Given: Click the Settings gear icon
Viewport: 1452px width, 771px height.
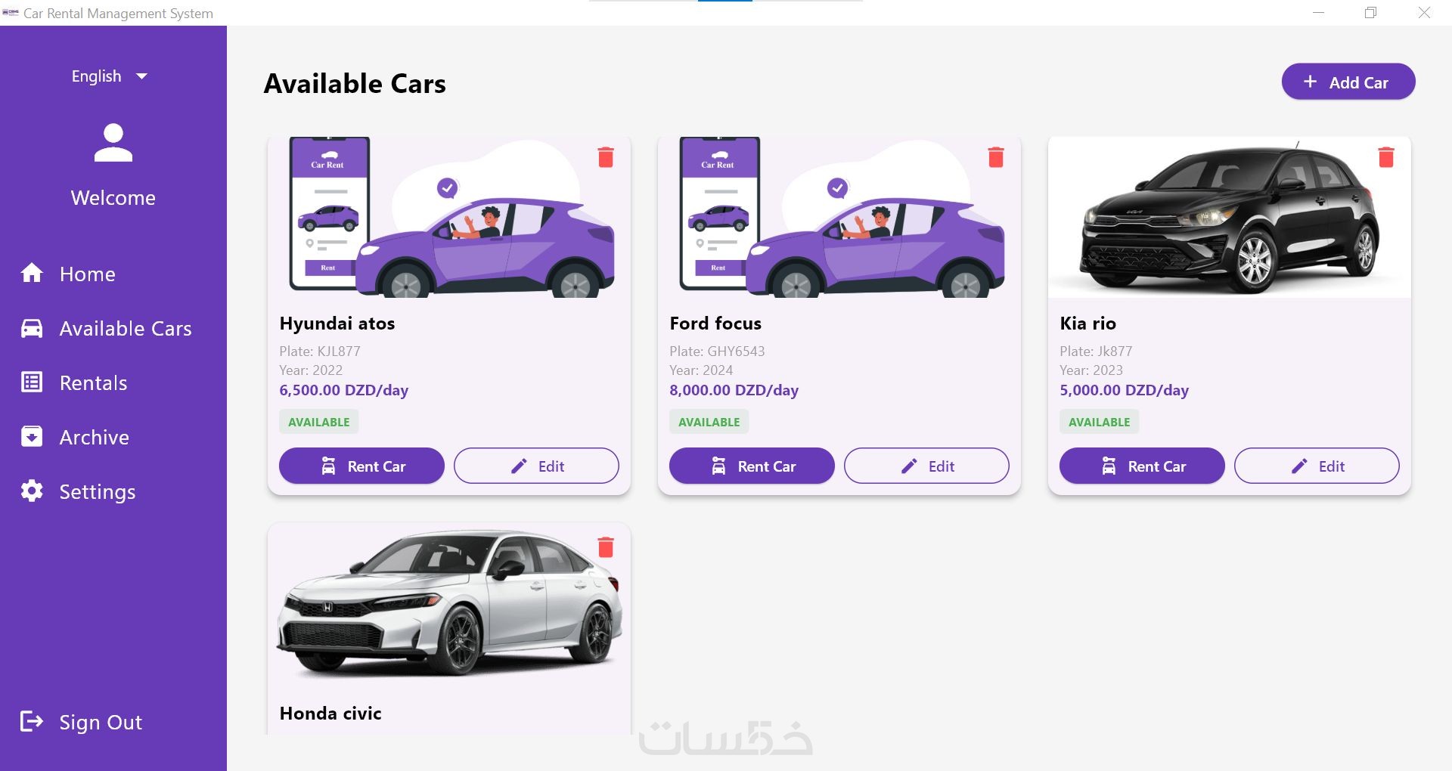Looking at the screenshot, I should pyautogui.click(x=32, y=491).
